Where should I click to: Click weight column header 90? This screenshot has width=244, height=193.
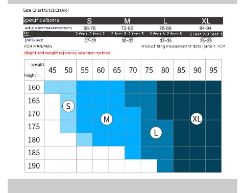pyautogui.click(x=198, y=70)
